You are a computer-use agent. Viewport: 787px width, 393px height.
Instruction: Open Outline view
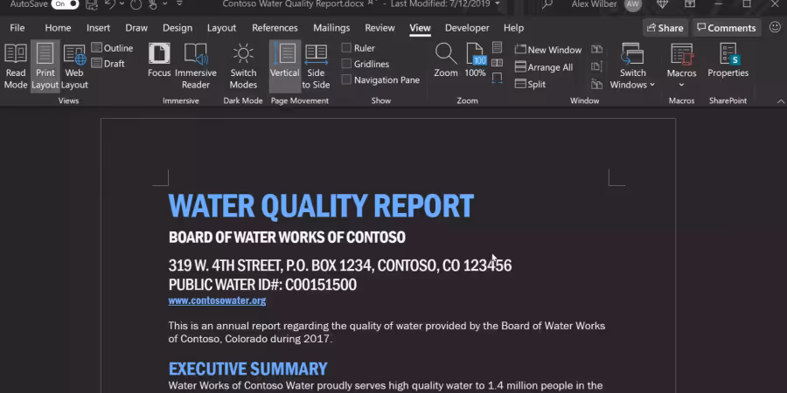(x=113, y=48)
